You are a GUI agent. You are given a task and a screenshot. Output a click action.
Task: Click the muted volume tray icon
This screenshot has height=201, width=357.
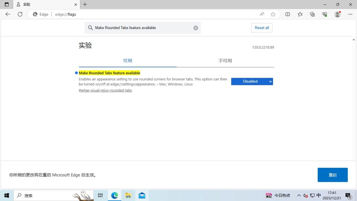tap(305, 195)
